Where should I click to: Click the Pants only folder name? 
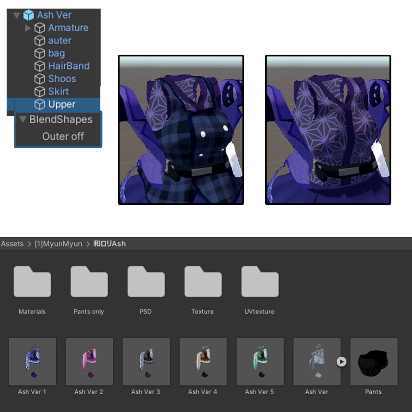[89, 312]
